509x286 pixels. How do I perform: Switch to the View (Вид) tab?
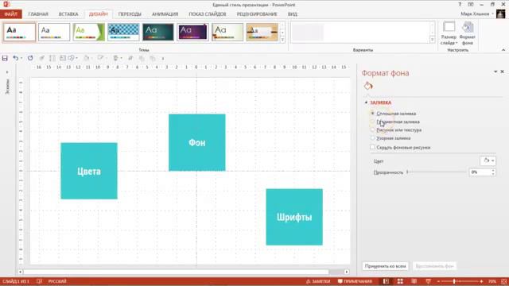tap(293, 14)
